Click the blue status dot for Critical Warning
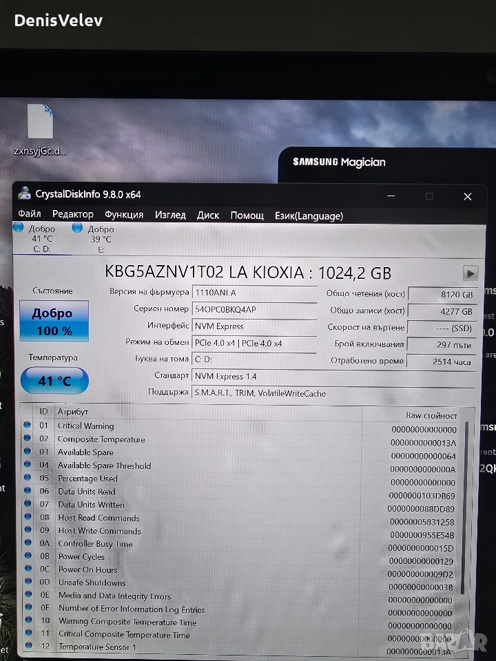The height and width of the screenshot is (661, 496). [x=28, y=426]
